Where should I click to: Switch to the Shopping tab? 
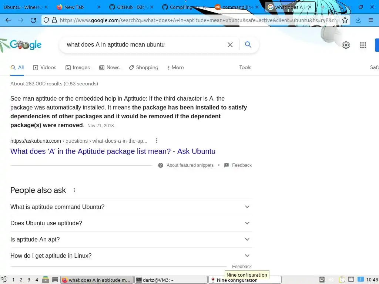click(x=144, y=68)
